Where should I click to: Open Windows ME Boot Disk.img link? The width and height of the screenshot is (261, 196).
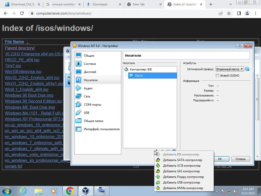click(x=30, y=107)
